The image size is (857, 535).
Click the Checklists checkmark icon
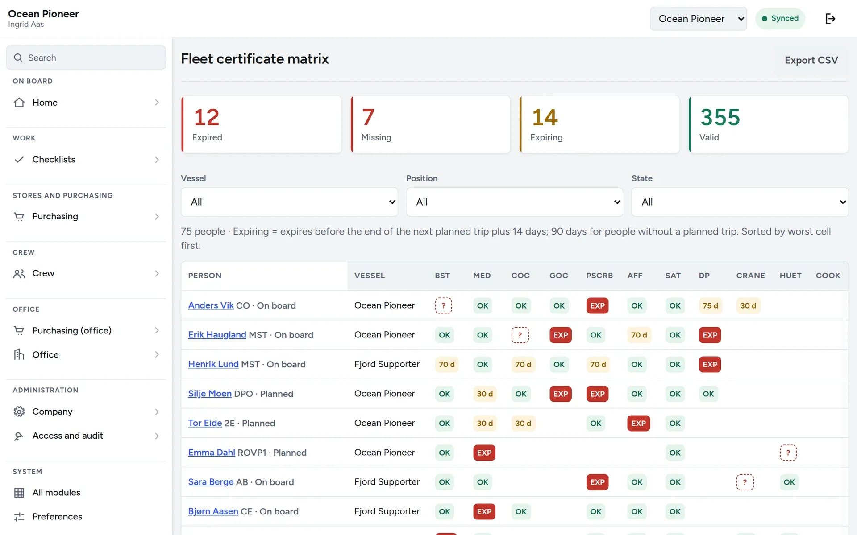click(19, 160)
